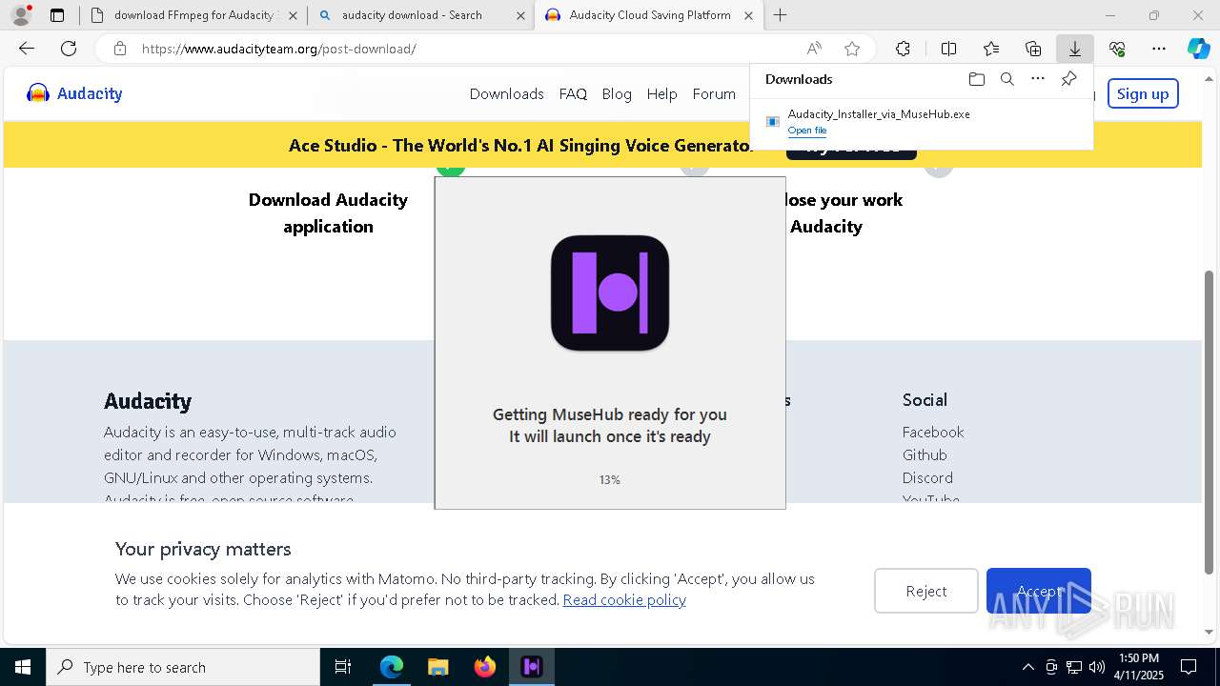
Task: Open the Forum link
Action: (714, 93)
